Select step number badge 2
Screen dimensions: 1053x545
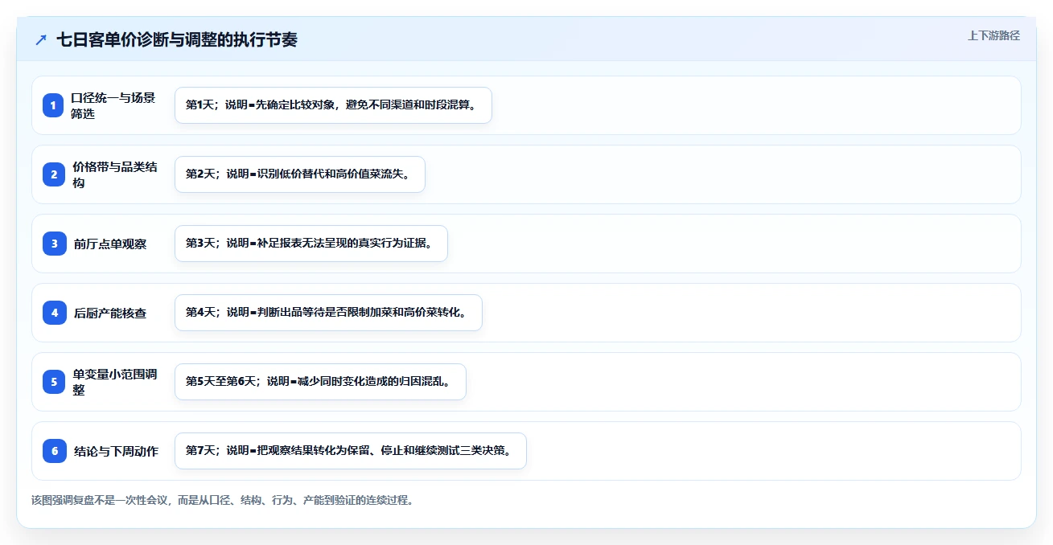[x=54, y=174]
